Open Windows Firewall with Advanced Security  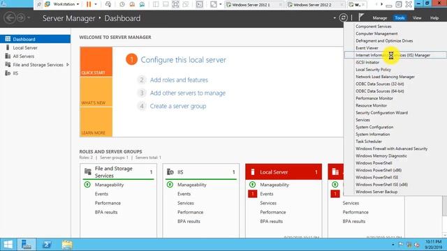pyautogui.click(x=391, y=149)
